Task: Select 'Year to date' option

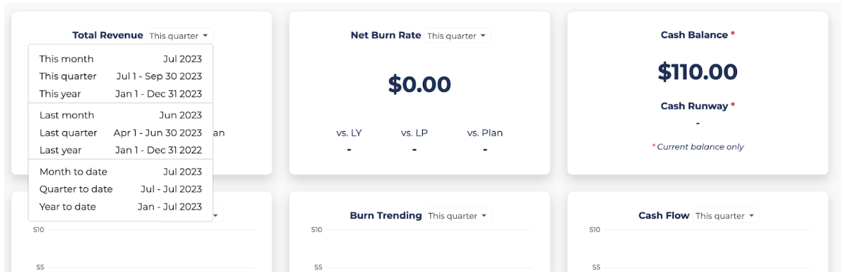Action: tap(120, 207)
